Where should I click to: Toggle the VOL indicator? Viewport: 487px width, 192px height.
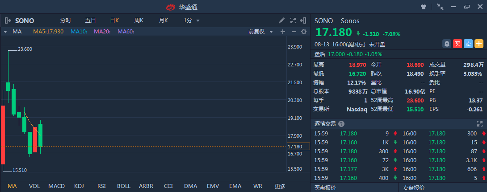tap(34, 186)
